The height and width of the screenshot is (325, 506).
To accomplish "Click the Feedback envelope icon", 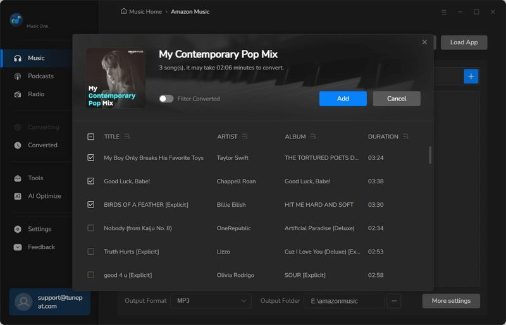I will [x=18, y=247].
